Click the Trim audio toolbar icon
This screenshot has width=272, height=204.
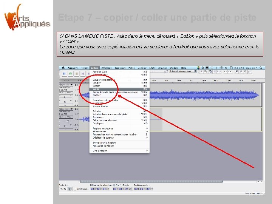(x=215, y=71)
